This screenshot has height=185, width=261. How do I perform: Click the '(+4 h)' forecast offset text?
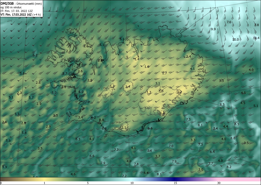pos(37,15)
